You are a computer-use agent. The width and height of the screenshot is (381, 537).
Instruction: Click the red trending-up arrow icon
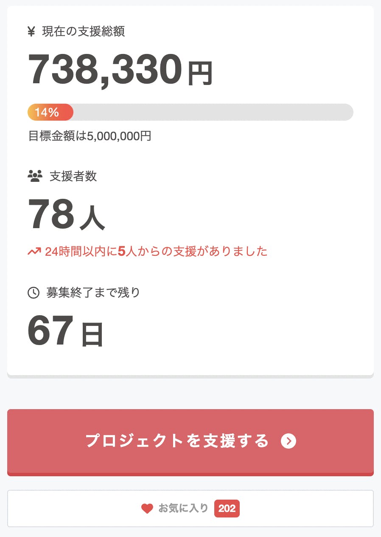point(34,252)
